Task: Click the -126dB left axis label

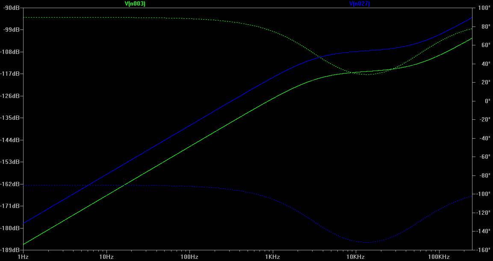Action: point(10,95)
